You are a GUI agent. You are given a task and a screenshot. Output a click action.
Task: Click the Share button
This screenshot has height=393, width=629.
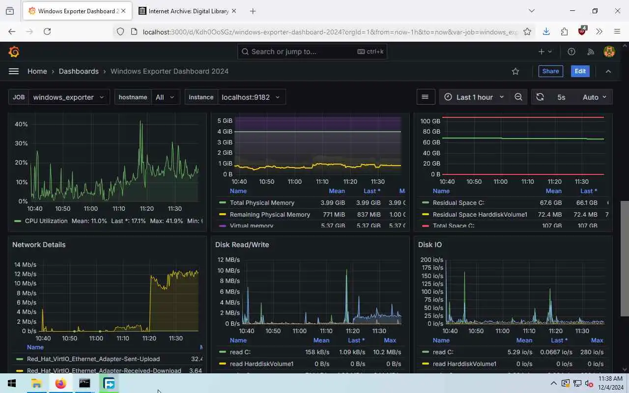(550, 71)
